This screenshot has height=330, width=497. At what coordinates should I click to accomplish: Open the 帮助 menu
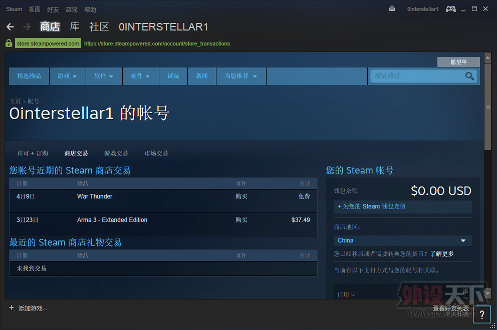(90, 9)
